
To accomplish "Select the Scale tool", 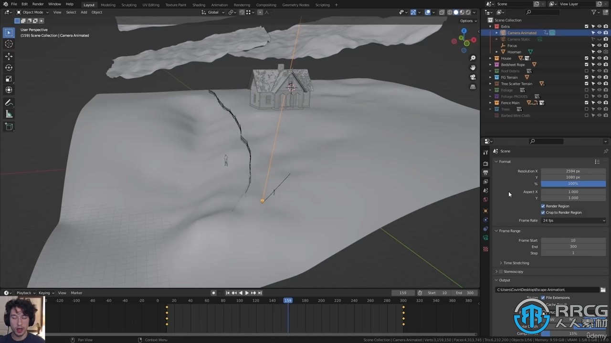I will [x=9, y=79].
